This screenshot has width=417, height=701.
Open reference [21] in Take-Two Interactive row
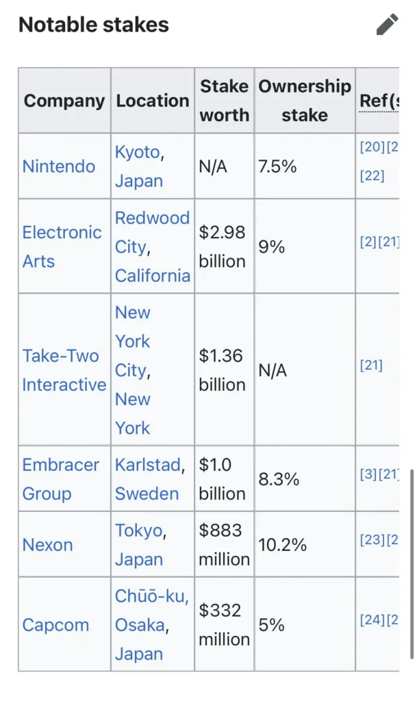pyautogui.click(x=371, y=365)
